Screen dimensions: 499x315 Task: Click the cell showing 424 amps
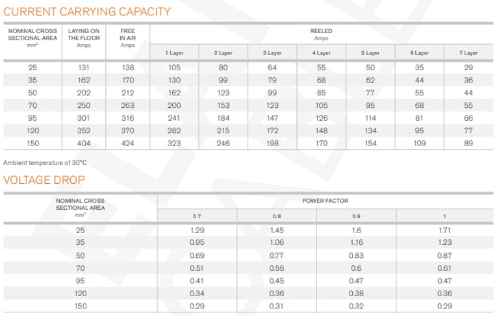127,142
